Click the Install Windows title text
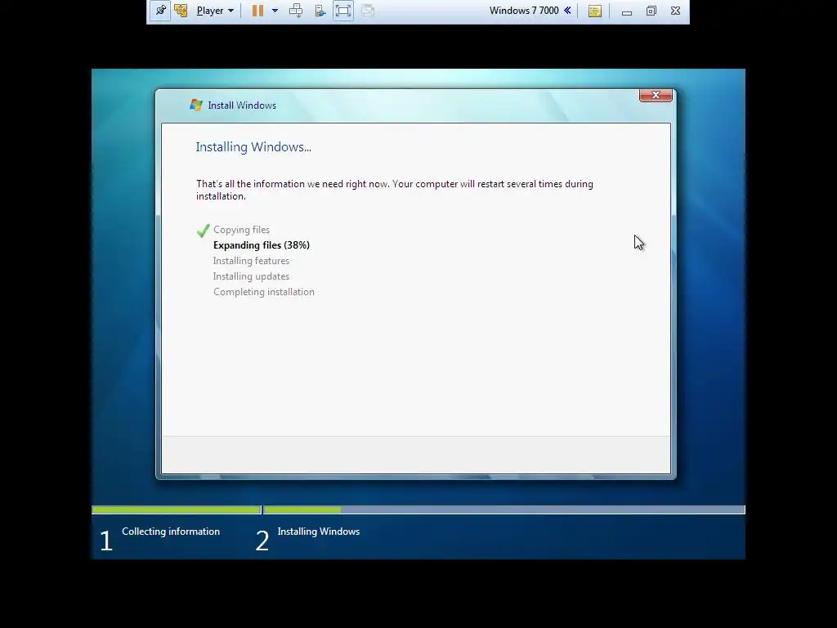 tap(242, 105)
